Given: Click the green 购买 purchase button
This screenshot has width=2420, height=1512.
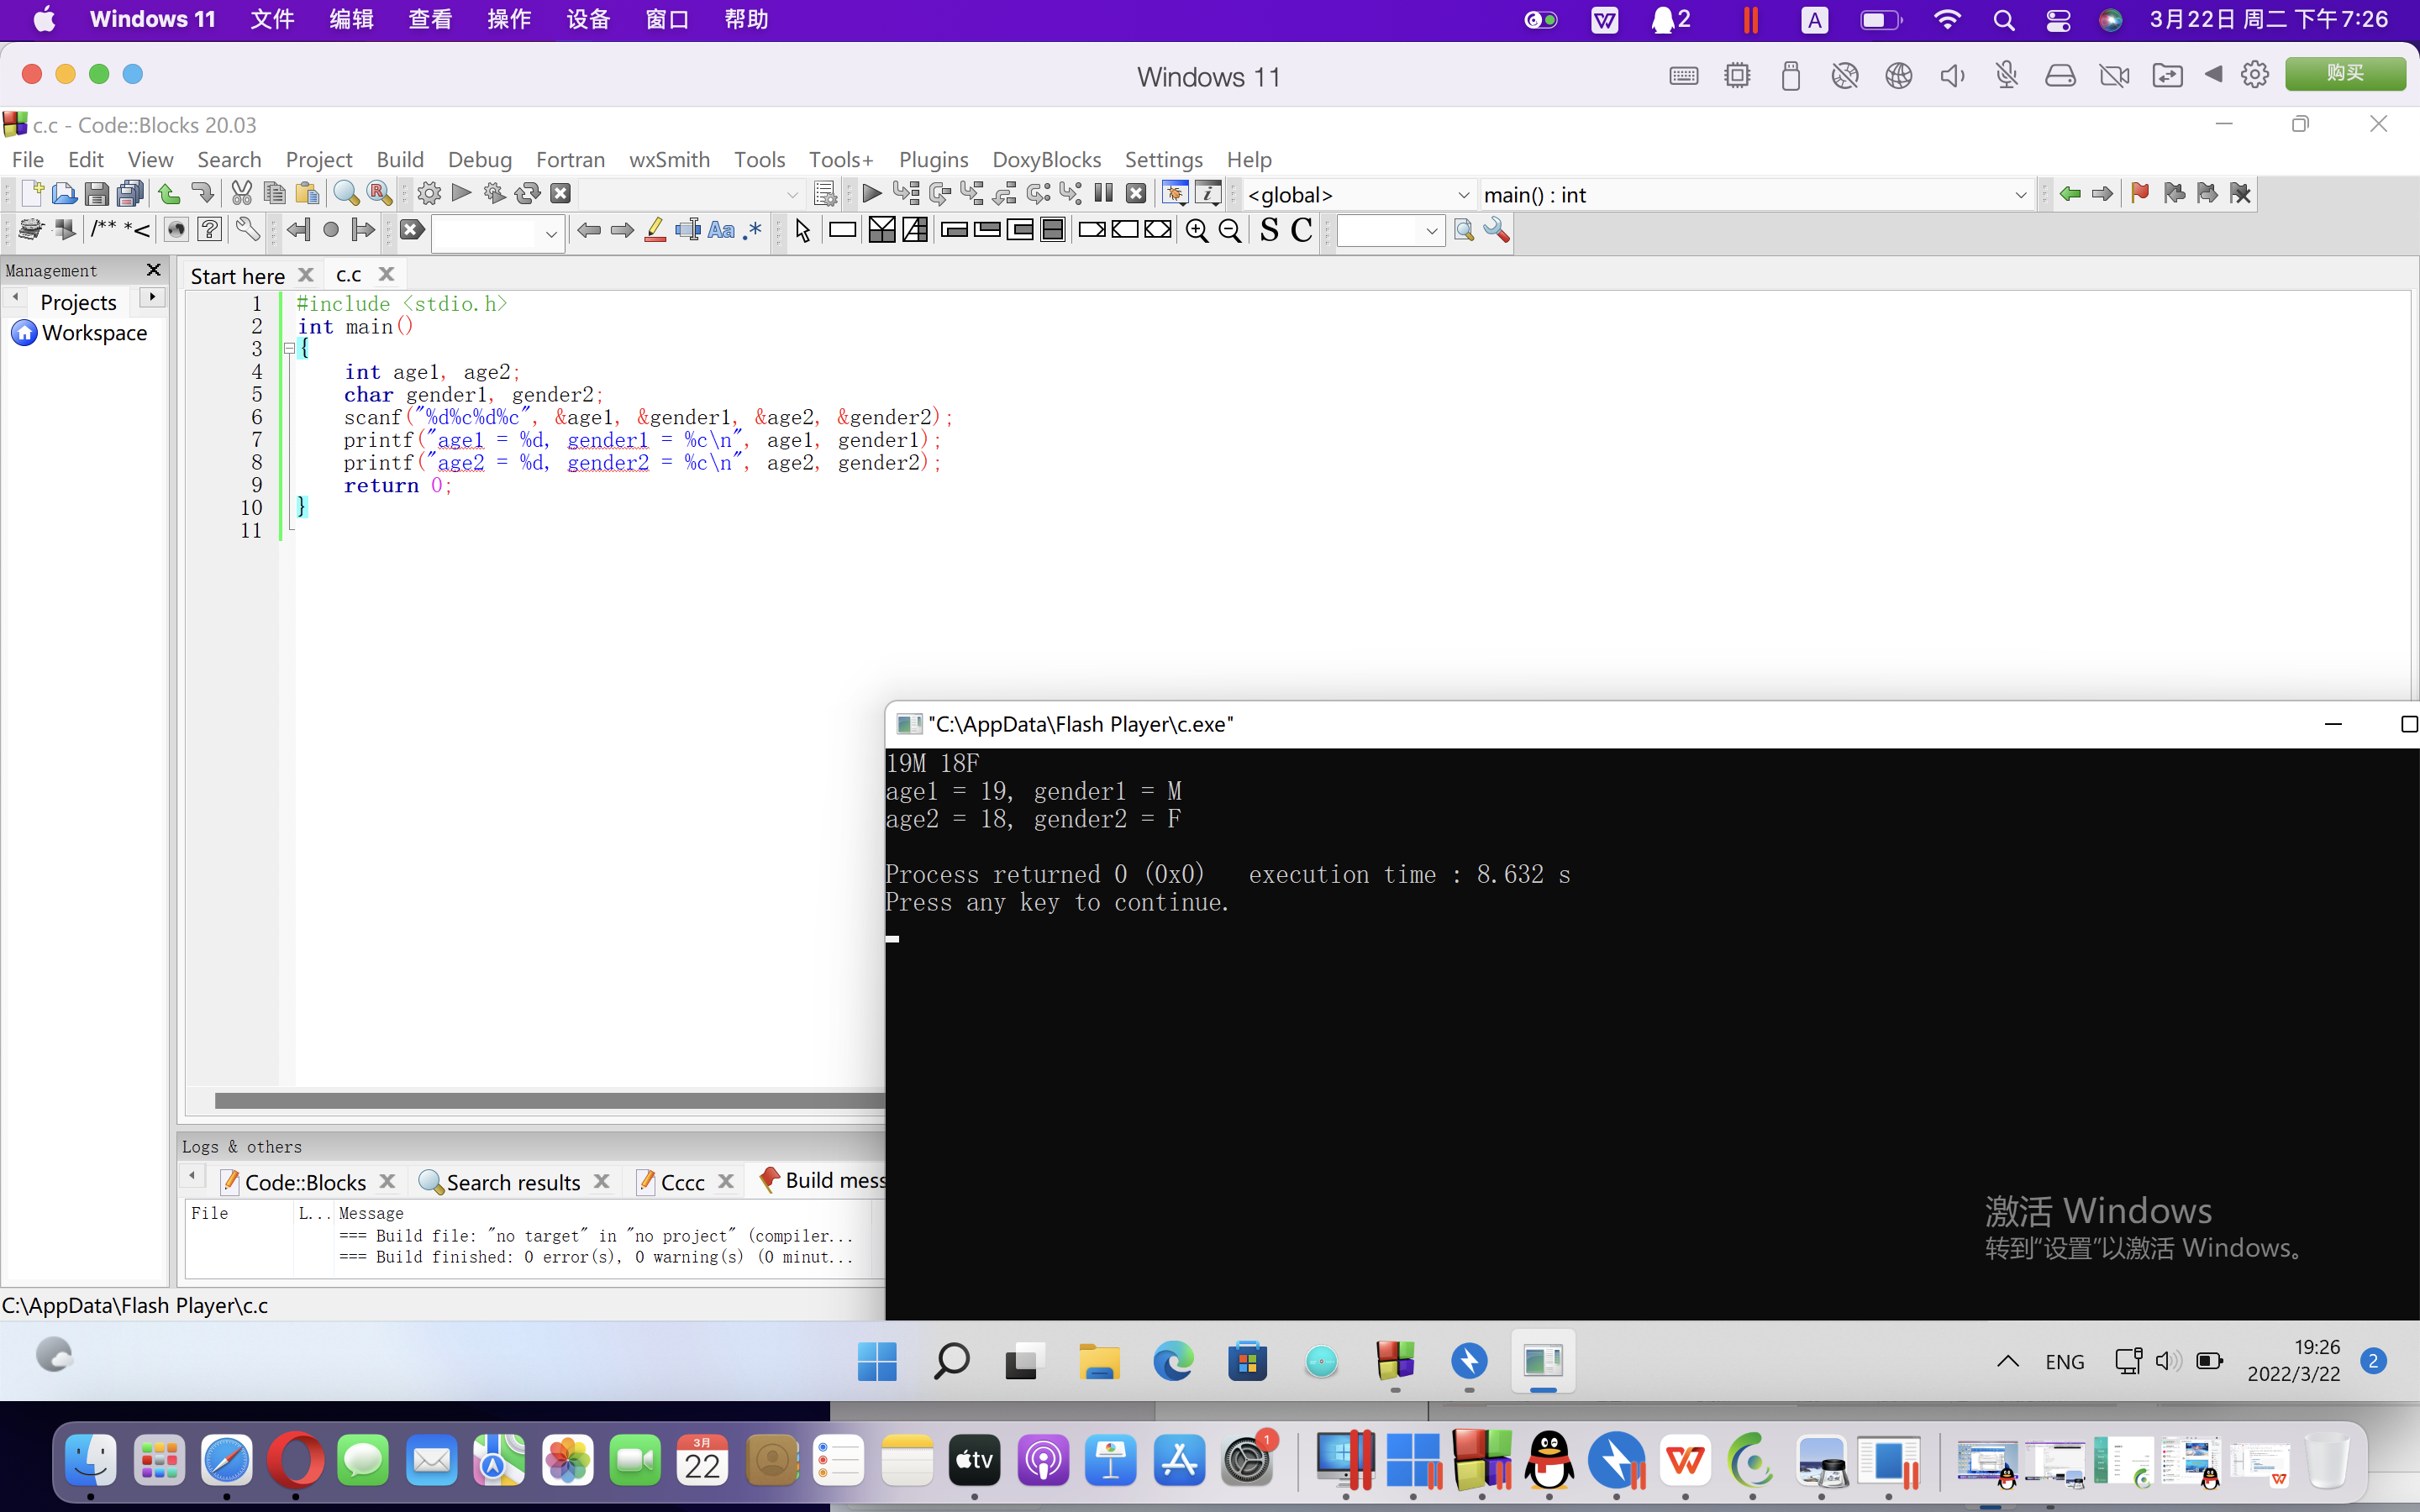Looking at the screenshot, I should 2344,74.
